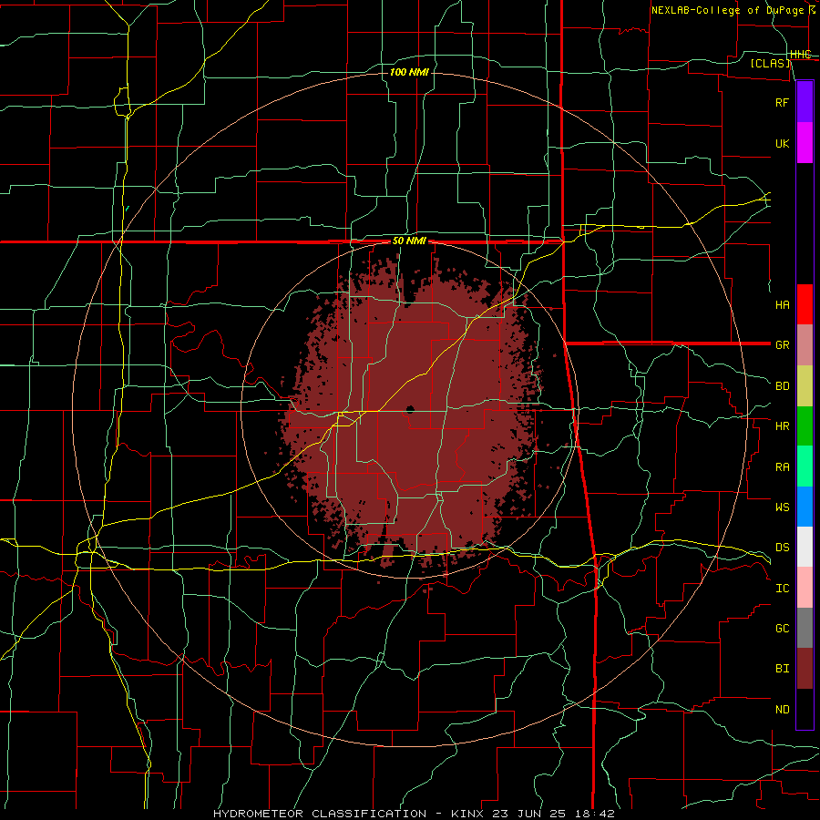Click the 100 NMI range ring label
This screenshot has width=820, height=820.
point(409,72)
